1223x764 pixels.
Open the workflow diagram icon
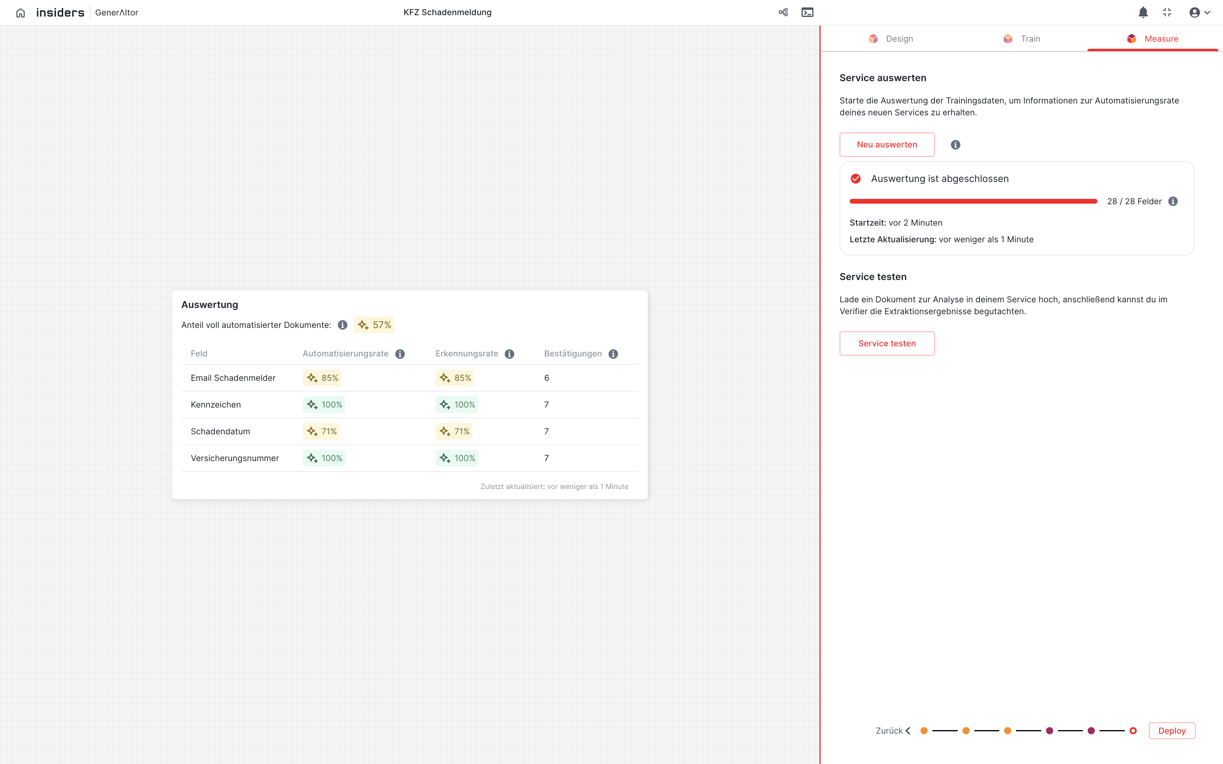point(783,12)
